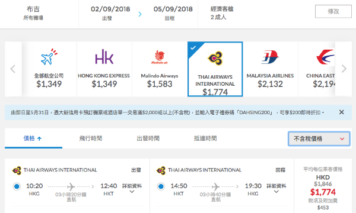Click the departure date 02/09/2018
Viewport: 356px width, 213px height.
coord(110,9)
